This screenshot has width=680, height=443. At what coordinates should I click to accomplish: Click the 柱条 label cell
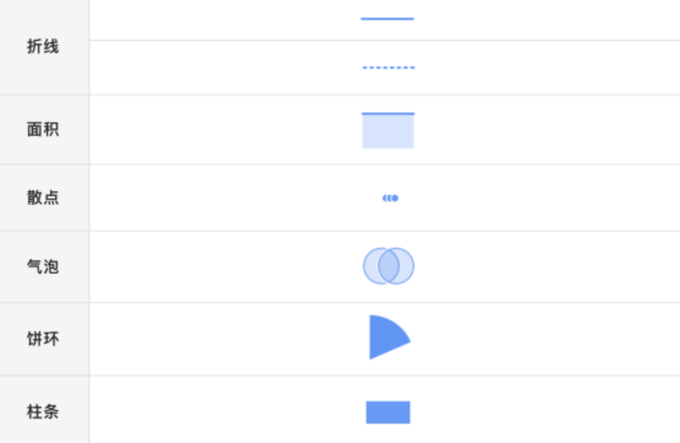(43, 411)
